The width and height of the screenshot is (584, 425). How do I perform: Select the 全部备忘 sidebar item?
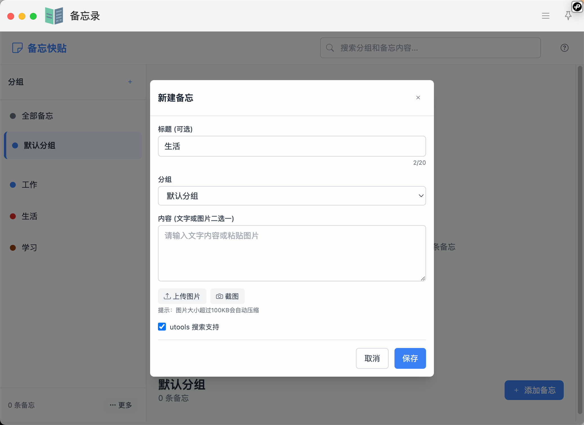37,116
